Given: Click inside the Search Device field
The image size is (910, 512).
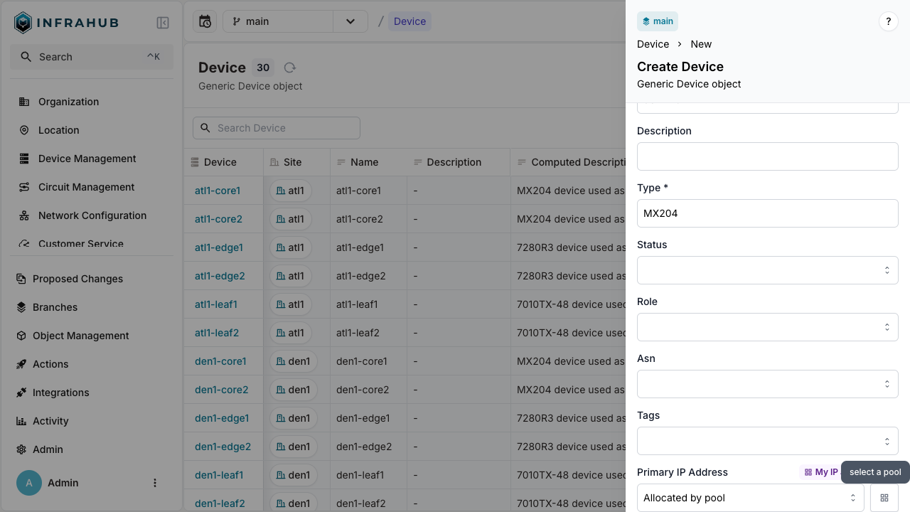Looking at the screenshot, I should click(x=276, y=128).
